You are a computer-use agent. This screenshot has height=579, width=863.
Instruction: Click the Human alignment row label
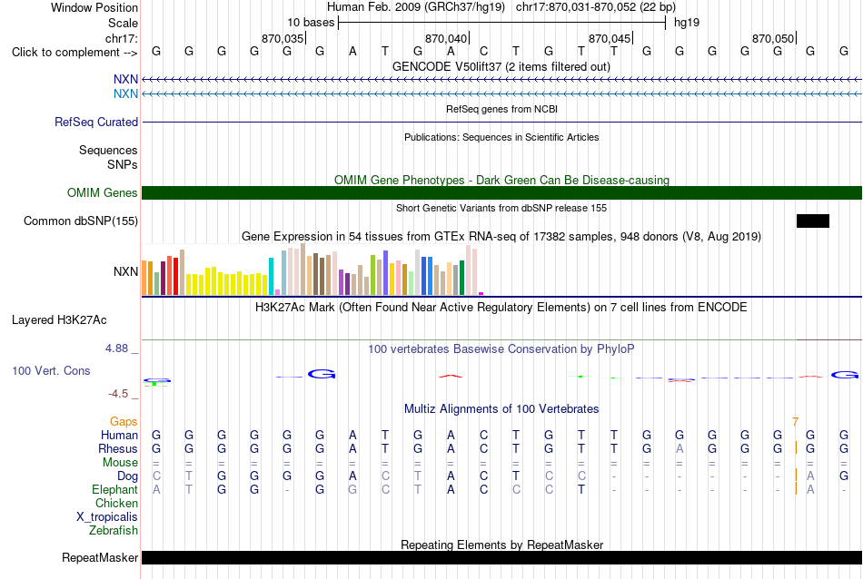point(119,436)
